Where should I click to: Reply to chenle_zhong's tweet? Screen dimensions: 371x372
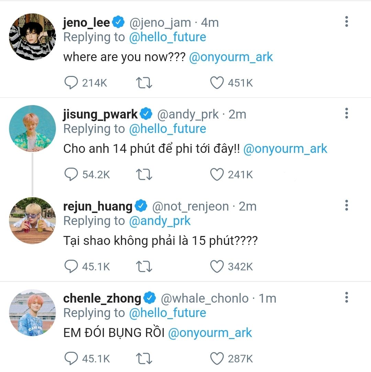pos(71,359)
